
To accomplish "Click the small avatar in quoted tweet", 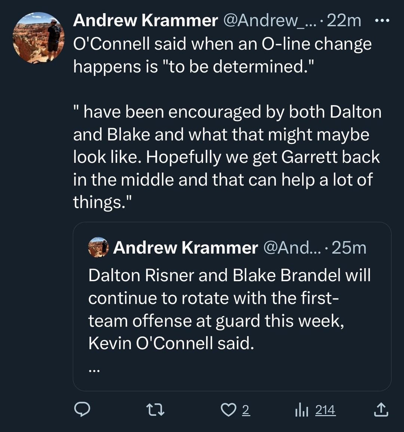I will [x=98, y=248].
